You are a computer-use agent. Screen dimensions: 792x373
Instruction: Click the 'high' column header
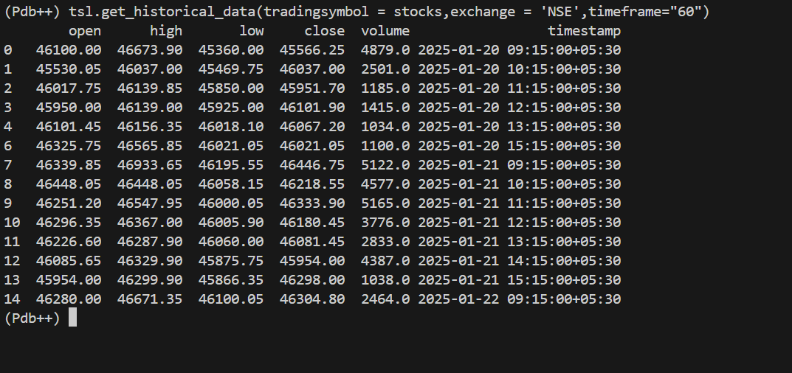(x=166, y=31)
